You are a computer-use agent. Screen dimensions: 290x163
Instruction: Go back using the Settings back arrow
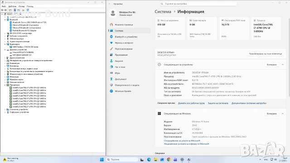pyautogui.click(x=110, y=4)
